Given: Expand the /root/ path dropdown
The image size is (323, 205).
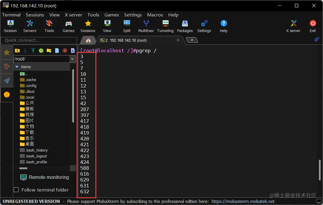Looking at the screenshot, I should coord(72,59).
